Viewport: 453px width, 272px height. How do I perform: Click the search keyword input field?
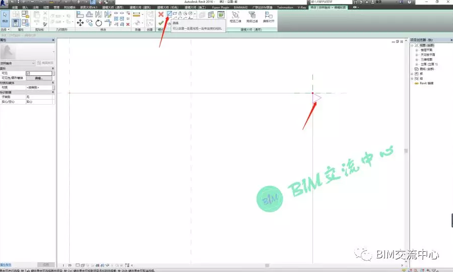[331, 2]
